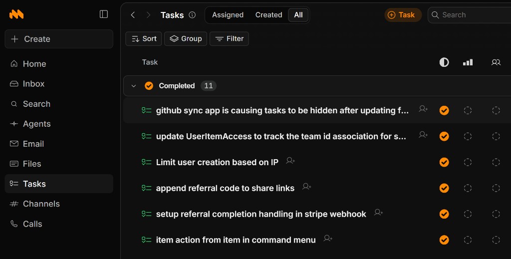Click the assignees column header icon
The width and height of the screenshot is (511, 259).
point(496,62)
